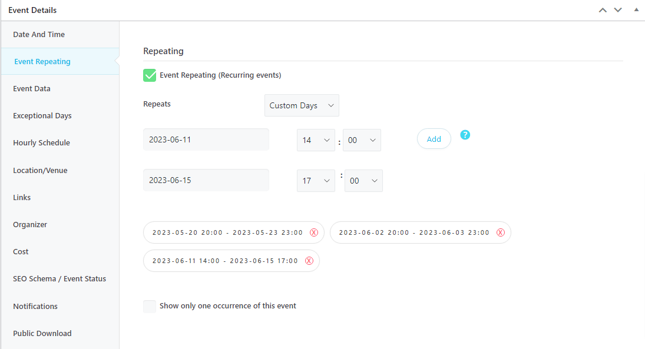Enable Show only one occurrence checkbox
The height and width of the screenshot is (349, 645).
pyautogui.click(x=150, y=306)
